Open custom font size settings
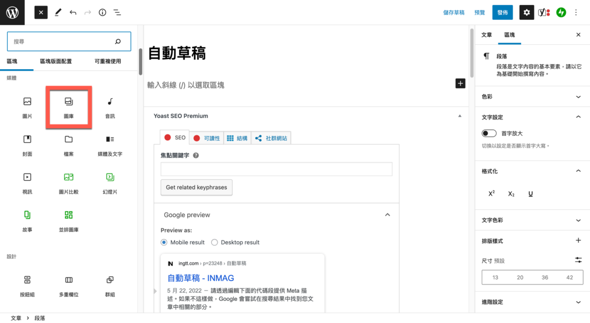The image size is (590, 323). [578, 260]
